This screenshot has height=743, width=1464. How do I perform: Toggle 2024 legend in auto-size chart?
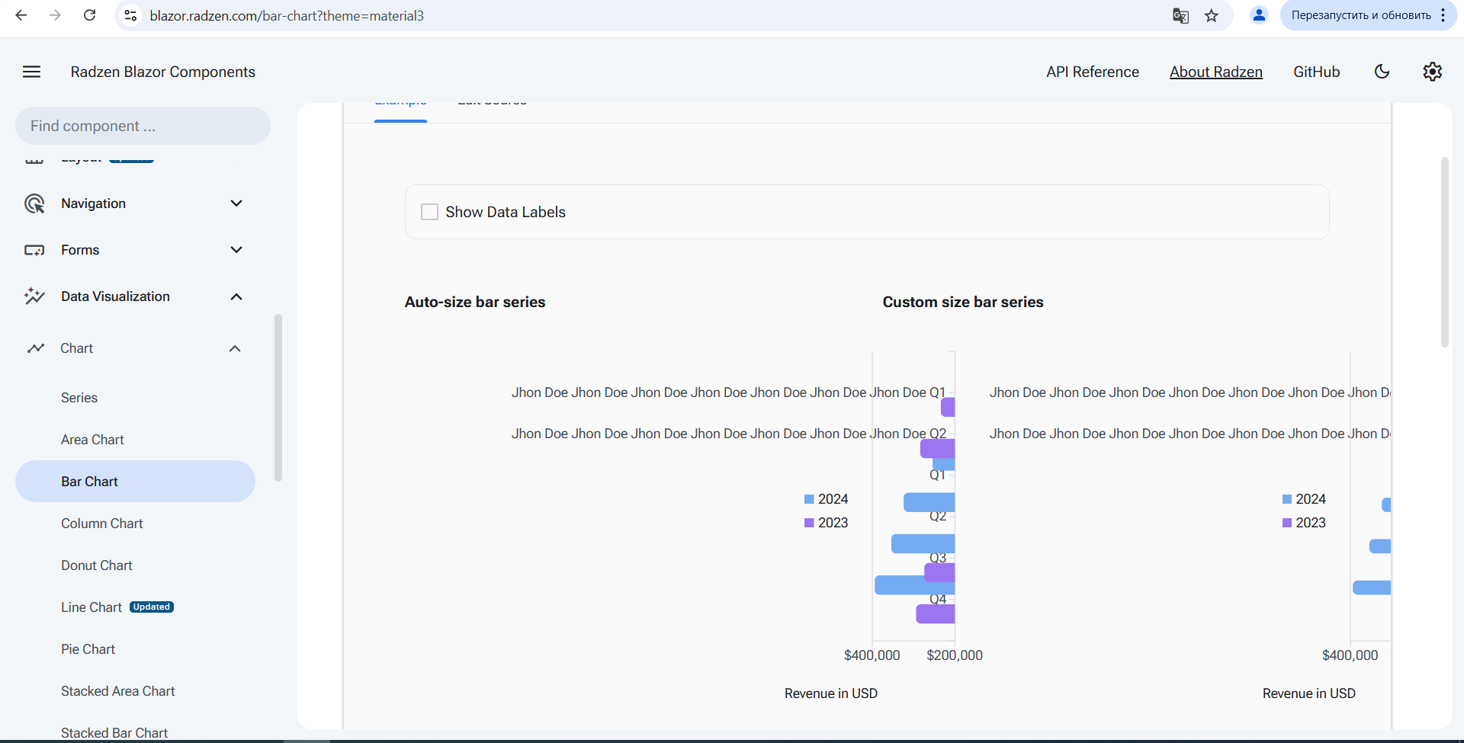pos(826,499)
